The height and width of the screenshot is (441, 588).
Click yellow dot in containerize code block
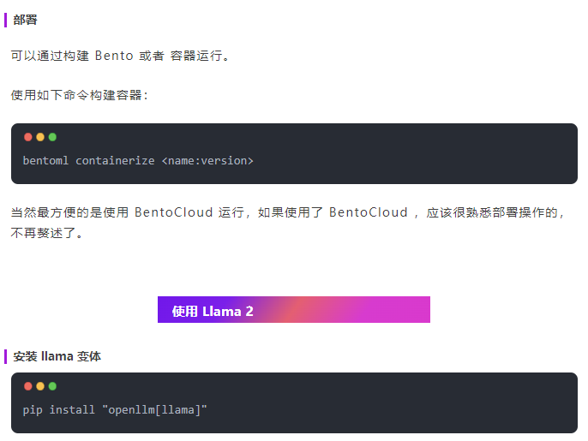pyautogui.click(x=40, y=137)
